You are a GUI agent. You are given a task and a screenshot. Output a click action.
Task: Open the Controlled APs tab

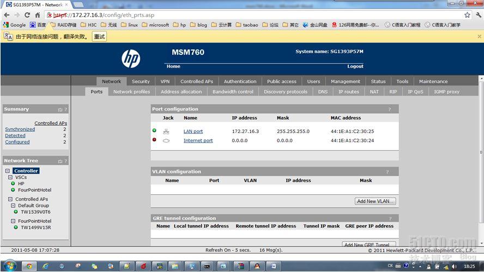(x=197, y=81)
